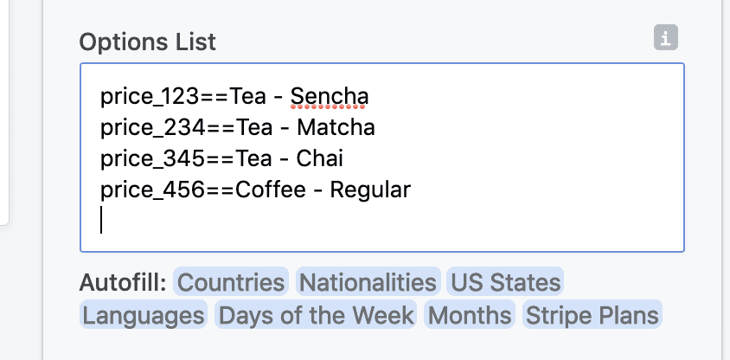Click the word Coffee in the options
The image size is (730, 360).
270,190
